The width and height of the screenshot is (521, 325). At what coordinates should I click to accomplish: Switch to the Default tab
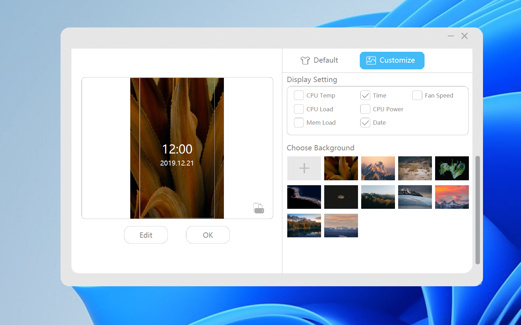tap(319, 60)
